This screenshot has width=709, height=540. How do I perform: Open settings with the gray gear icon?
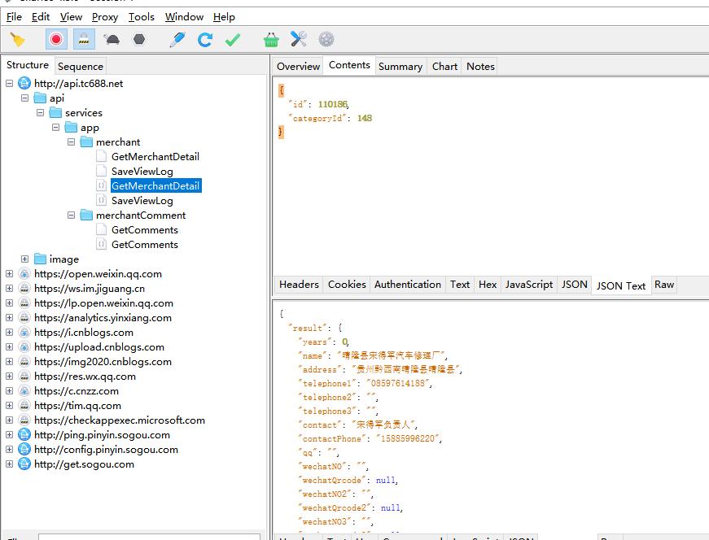pos(326,39)
